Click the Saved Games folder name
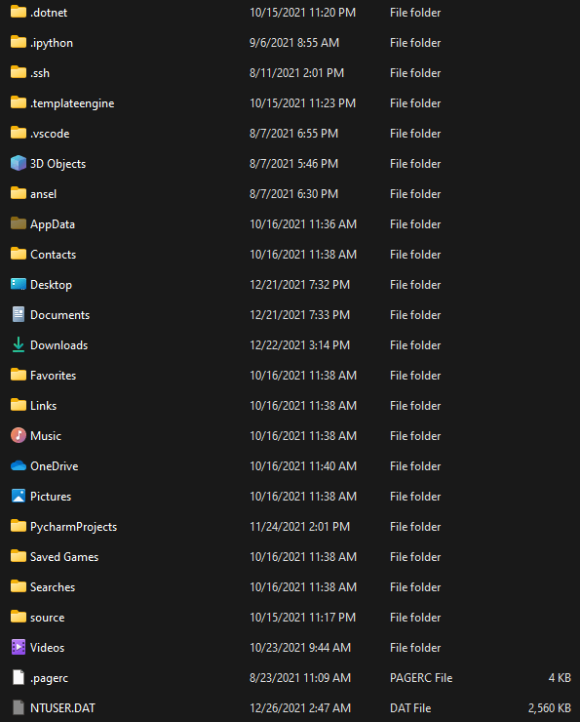The width and height of the screenshot is (580, 722). 64,557
